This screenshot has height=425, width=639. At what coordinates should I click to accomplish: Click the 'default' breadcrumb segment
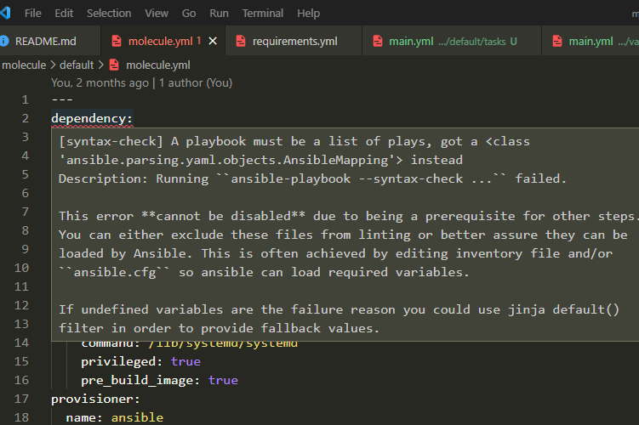77,65
